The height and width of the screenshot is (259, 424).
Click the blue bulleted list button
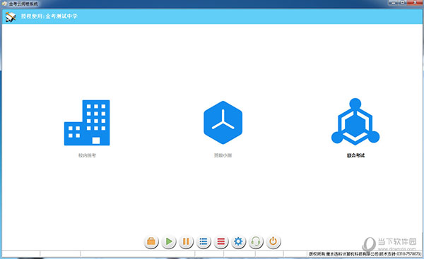tap(204, 241)
